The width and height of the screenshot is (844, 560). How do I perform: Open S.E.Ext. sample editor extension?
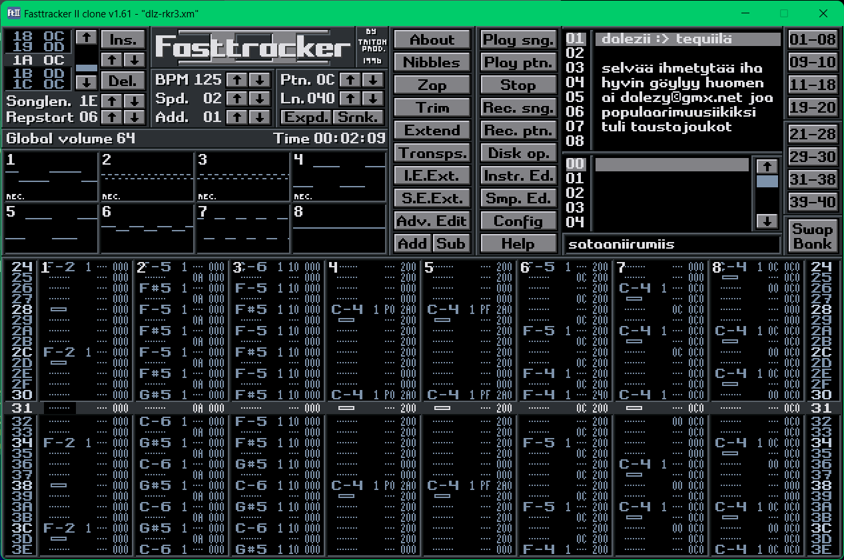(432, 198)
